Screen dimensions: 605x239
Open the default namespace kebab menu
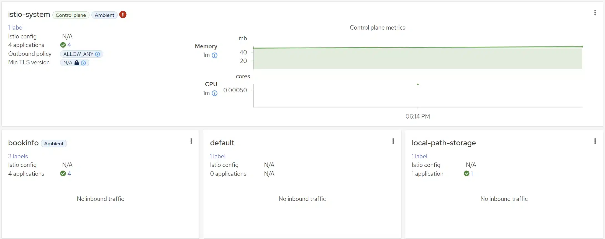coord(393,141)
